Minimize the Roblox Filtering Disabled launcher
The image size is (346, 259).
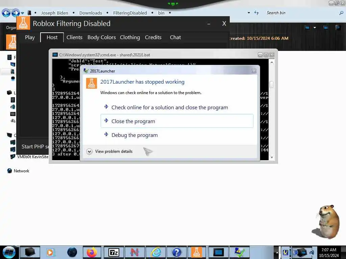(209, 24)
